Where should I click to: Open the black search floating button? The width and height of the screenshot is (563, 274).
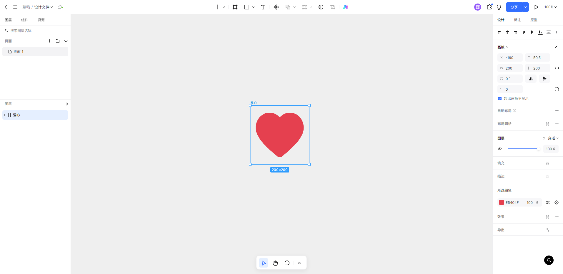(x=549, y=260)
